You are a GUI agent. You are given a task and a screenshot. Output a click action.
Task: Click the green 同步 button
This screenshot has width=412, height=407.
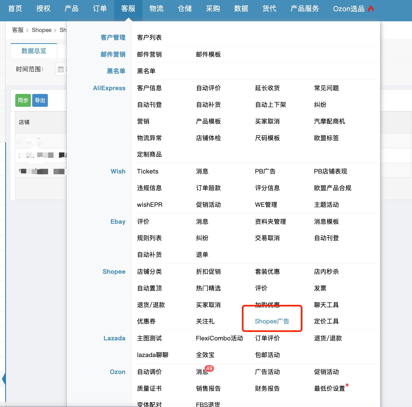[23, 100]
